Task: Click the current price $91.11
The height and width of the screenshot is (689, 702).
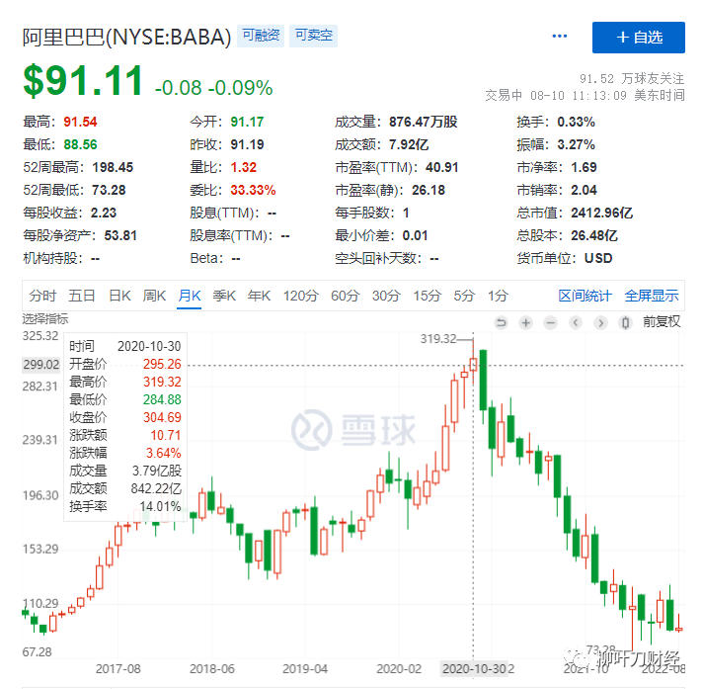Action: click(x=83, y=81)
